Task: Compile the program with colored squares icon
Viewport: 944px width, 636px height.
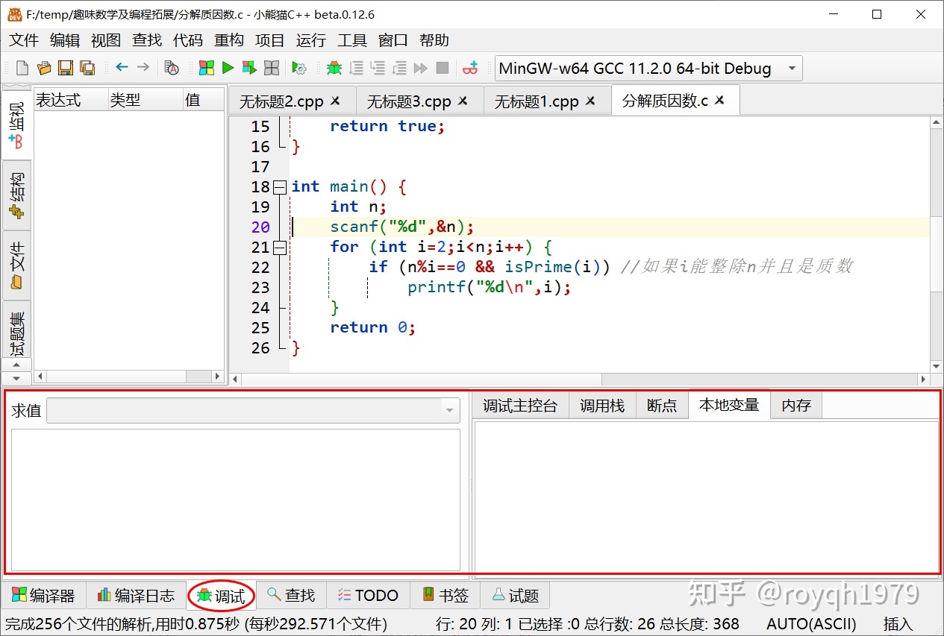Action: tap(207, 68)
